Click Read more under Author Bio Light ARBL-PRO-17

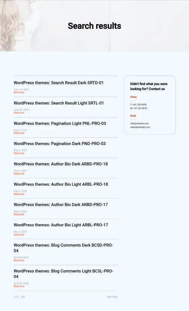click(x=19, y=235)
